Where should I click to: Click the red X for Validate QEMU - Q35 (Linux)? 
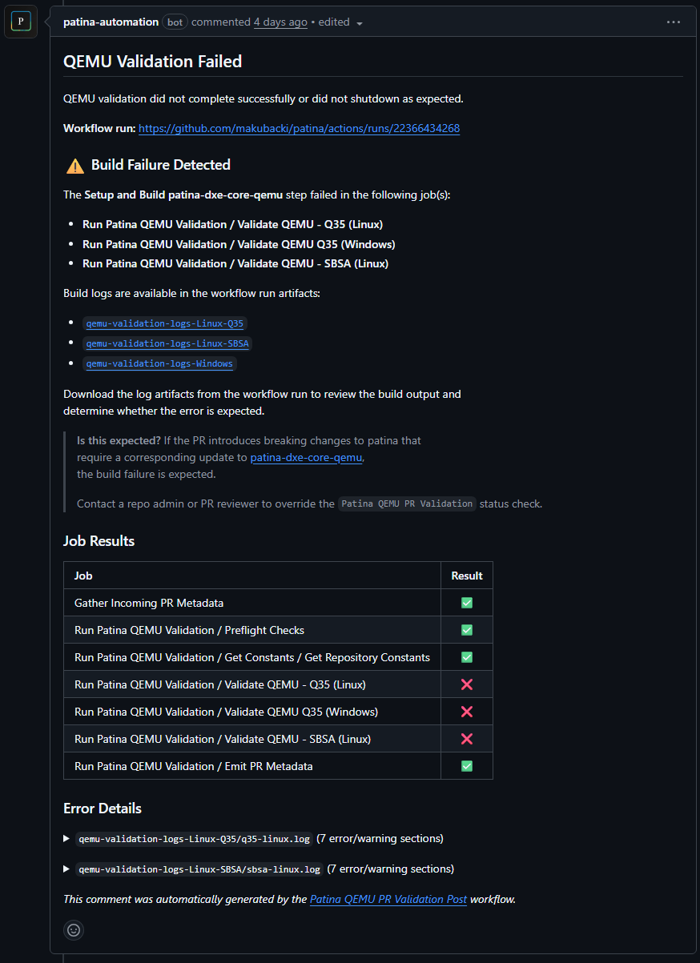(466, 684)
